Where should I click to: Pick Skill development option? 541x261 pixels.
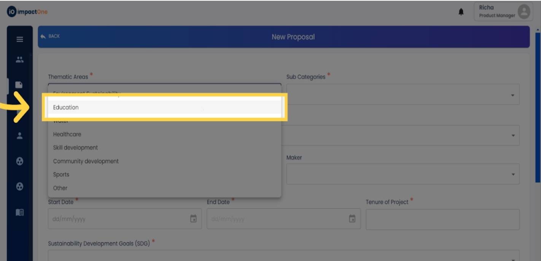75,148
